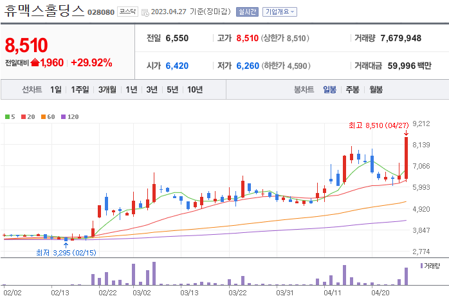Click the stock code 028080
This screenshot has height=303, width=449.
[x=101, y=12]
